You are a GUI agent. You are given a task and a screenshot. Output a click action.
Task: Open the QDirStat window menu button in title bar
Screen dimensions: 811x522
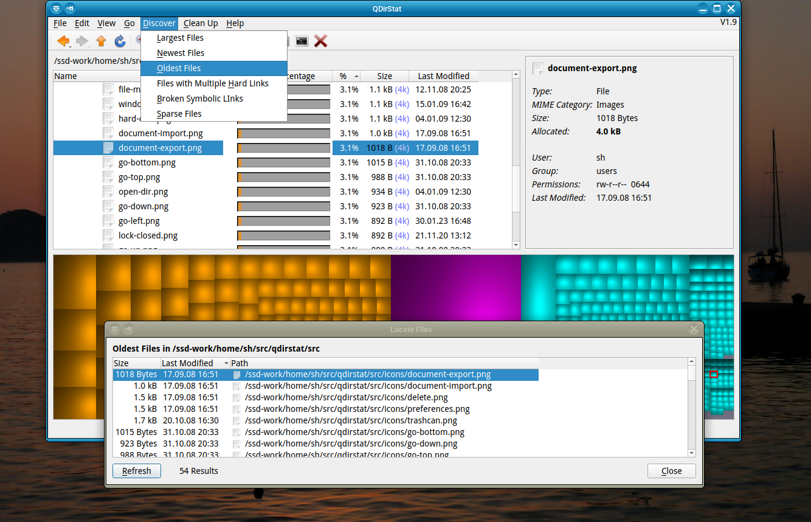56,9
